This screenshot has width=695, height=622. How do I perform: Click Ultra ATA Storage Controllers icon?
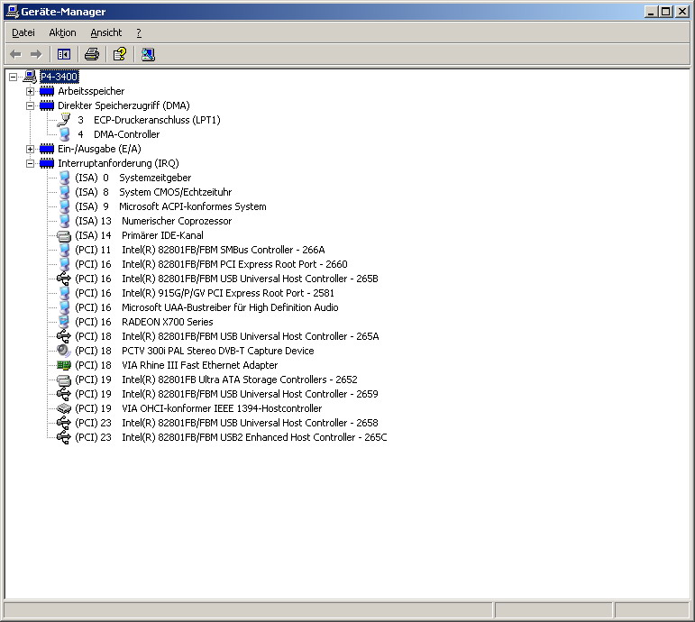(x=64, y=380)
